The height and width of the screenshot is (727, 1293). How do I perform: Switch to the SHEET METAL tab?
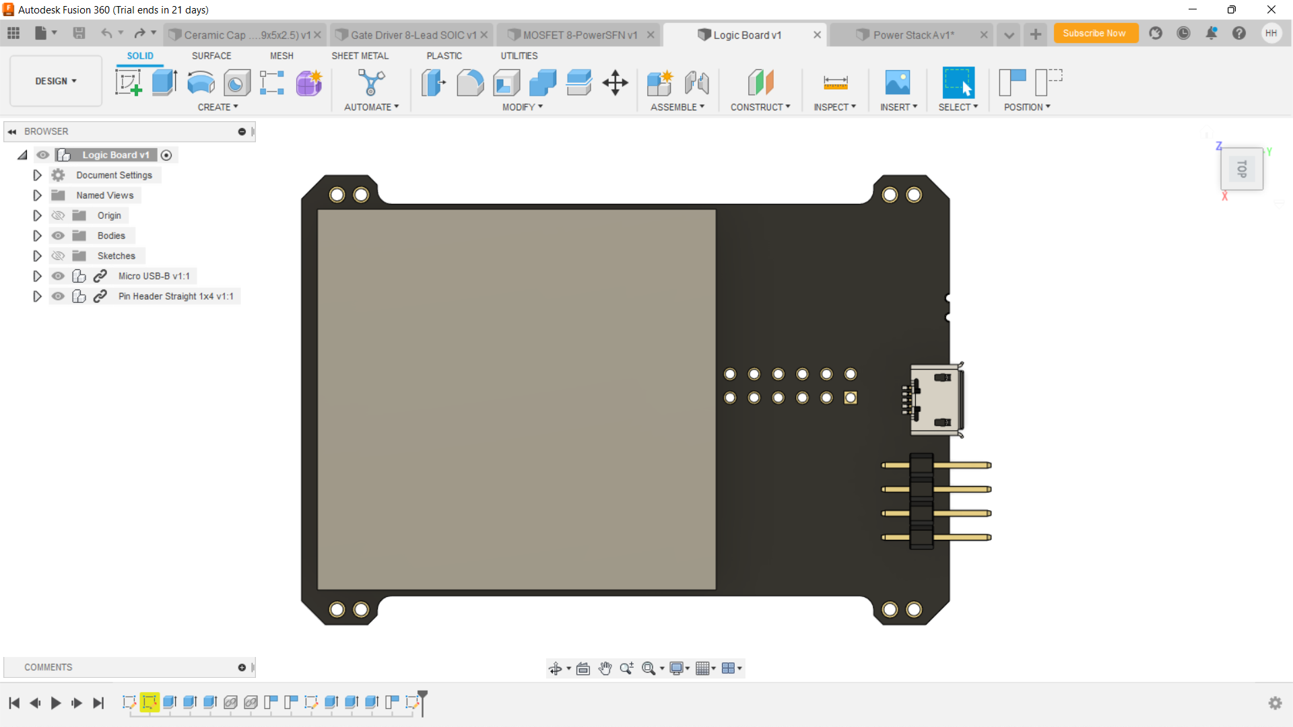[360, 56]
